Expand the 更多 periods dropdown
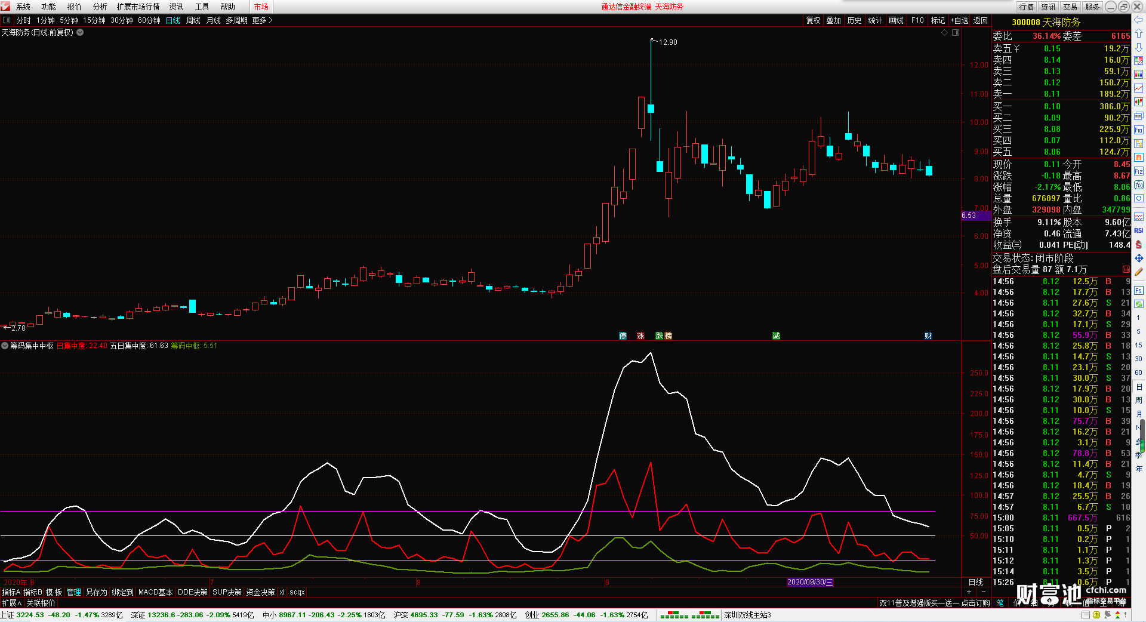 click(262, 20)
